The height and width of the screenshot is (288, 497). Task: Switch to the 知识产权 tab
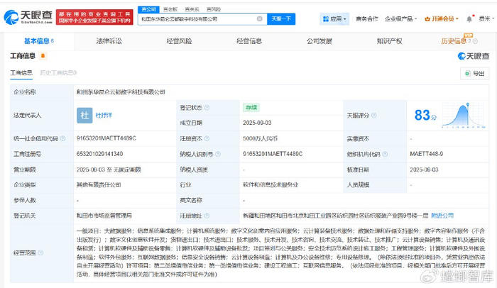tap(389, 41)
